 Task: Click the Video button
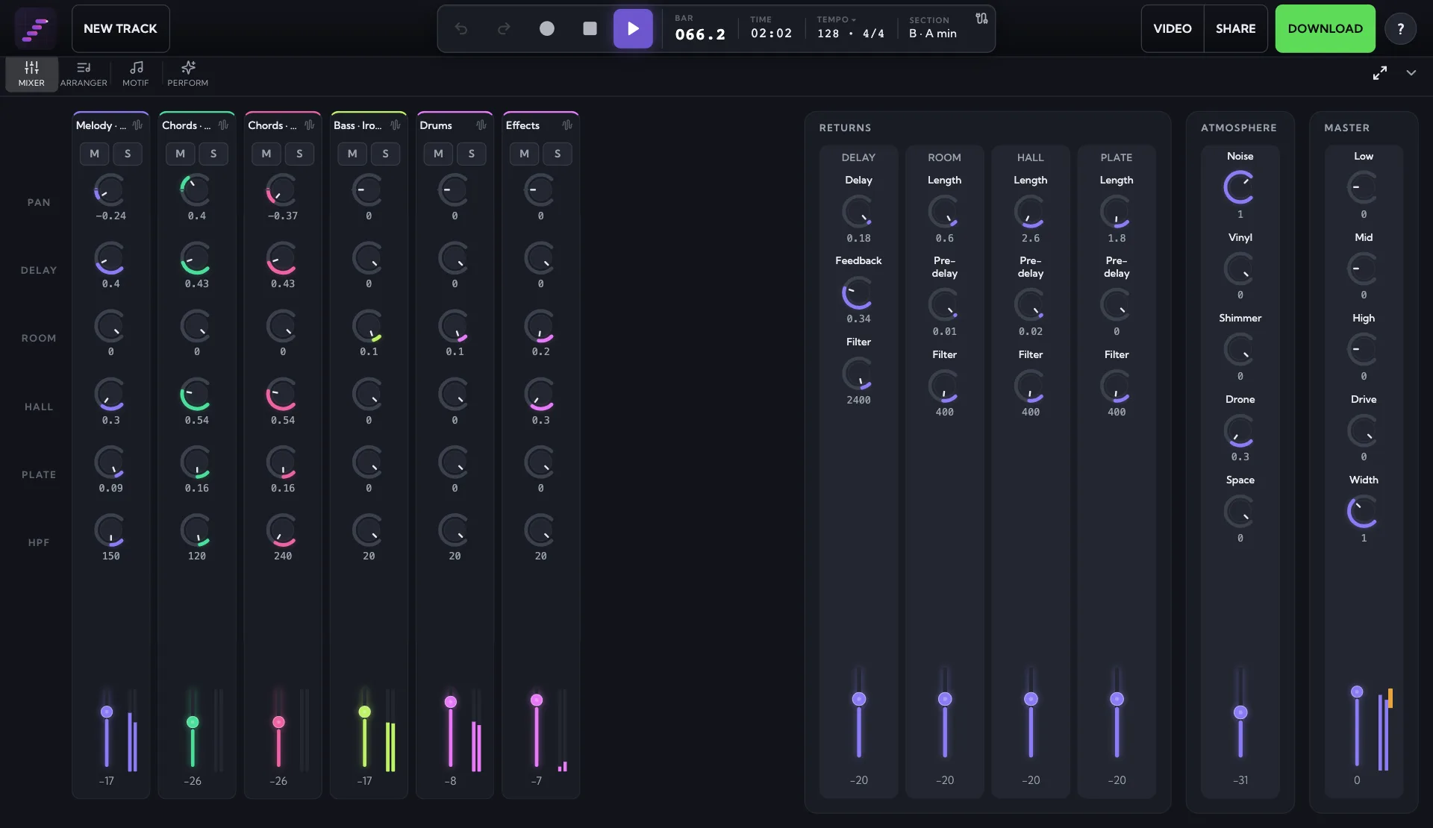1173,28
